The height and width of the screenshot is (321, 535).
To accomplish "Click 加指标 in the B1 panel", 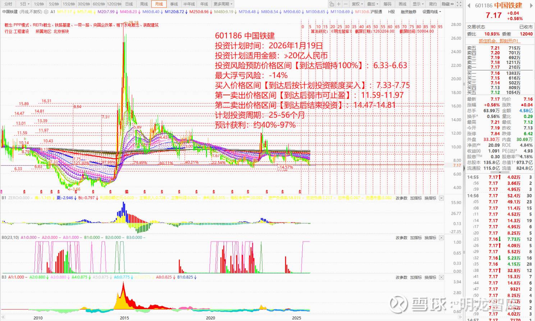I will pyautogui.click(x=416, y=198).
